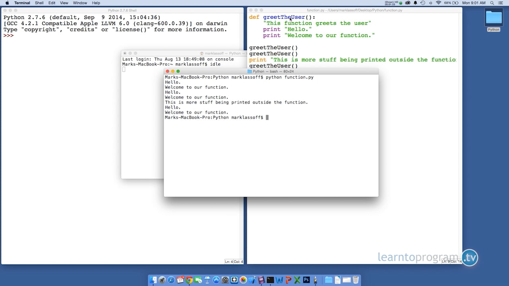The height and width of the screenshot is (286, 509).
Task: Open the App Store dock icon
Action: 216,280
